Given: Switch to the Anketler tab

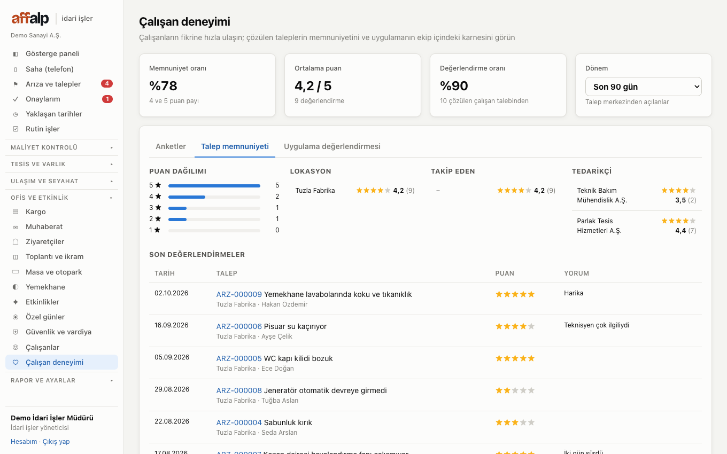Looking at the screenshot, I should tap(171, 146).
